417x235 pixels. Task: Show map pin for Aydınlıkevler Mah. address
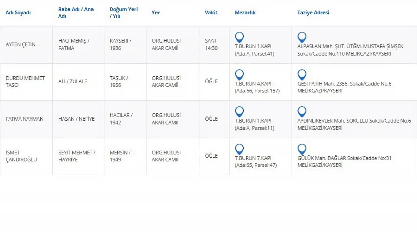[302, 112]
